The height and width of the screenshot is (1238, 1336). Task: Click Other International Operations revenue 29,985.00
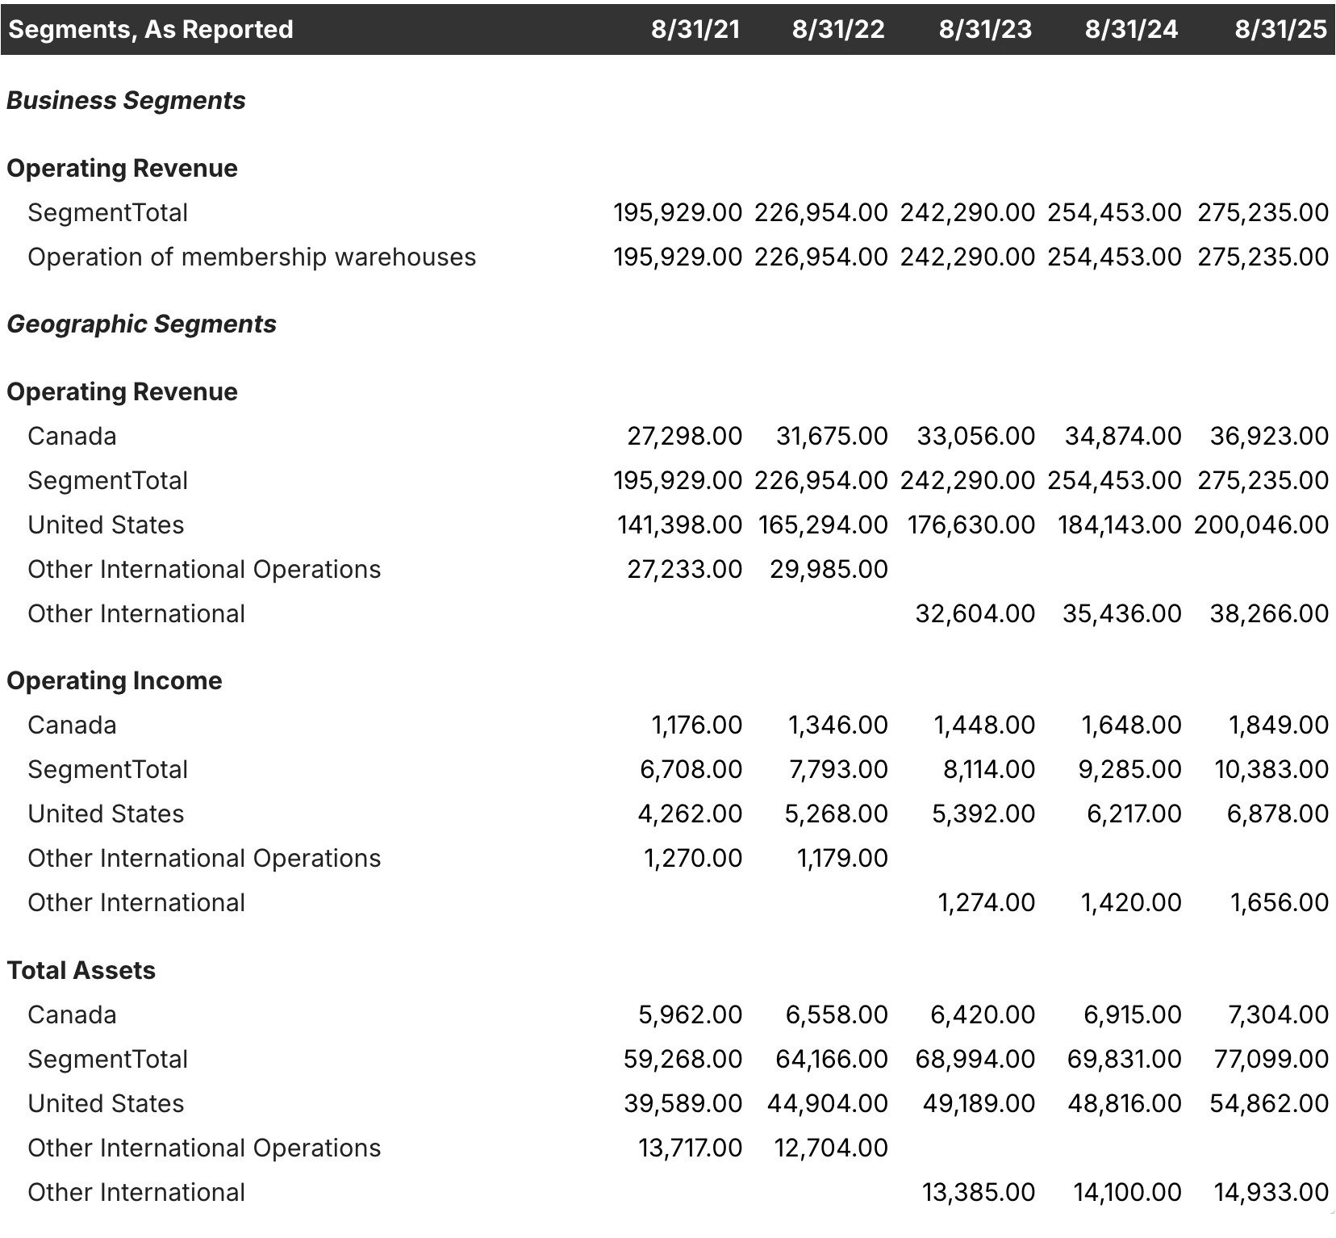829,570
